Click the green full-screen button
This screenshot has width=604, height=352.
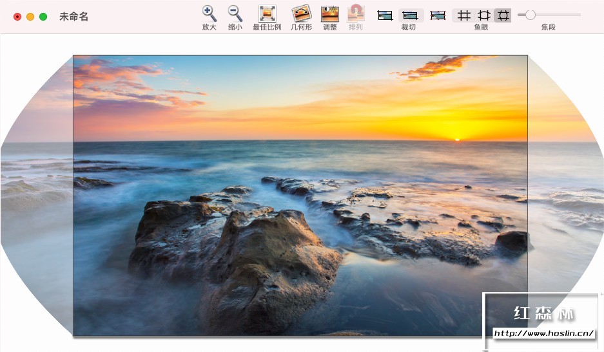(44, 17)
